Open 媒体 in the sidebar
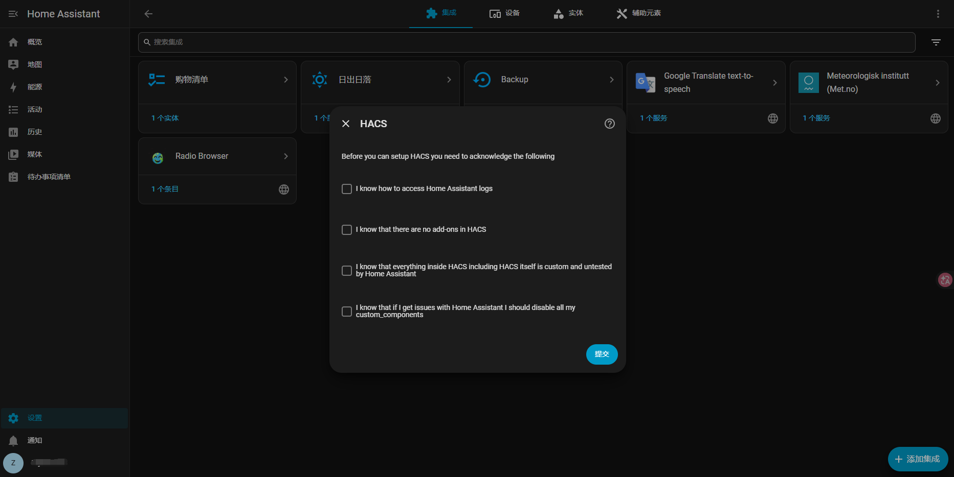This screenshot has width=954, height=477. pyautogui.click(x=64, y=154)
